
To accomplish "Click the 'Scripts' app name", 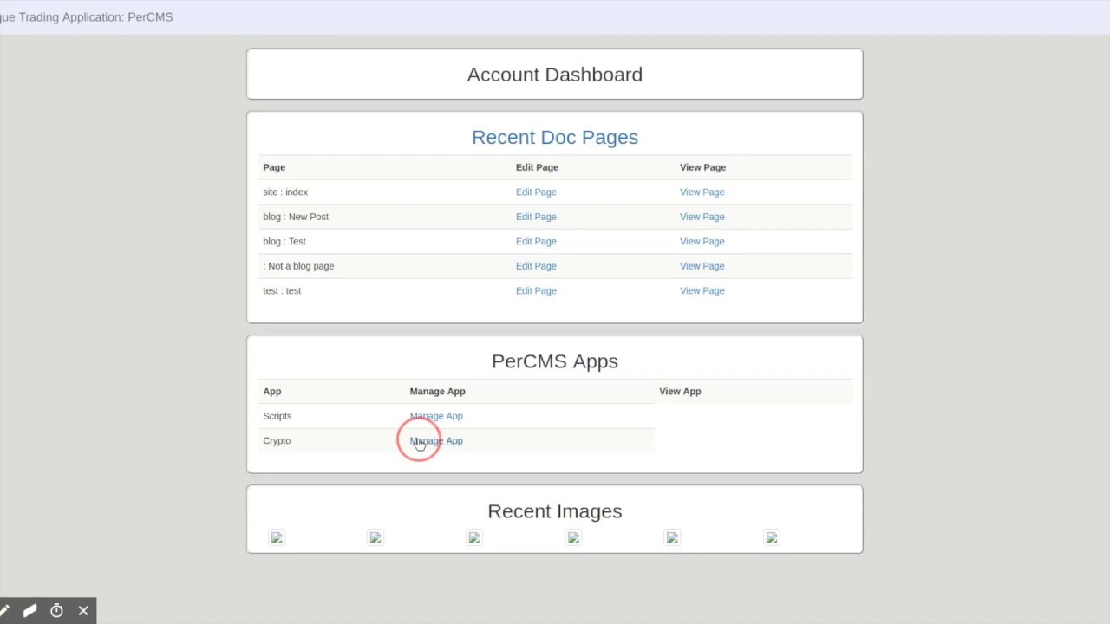I will click(277, 416).
